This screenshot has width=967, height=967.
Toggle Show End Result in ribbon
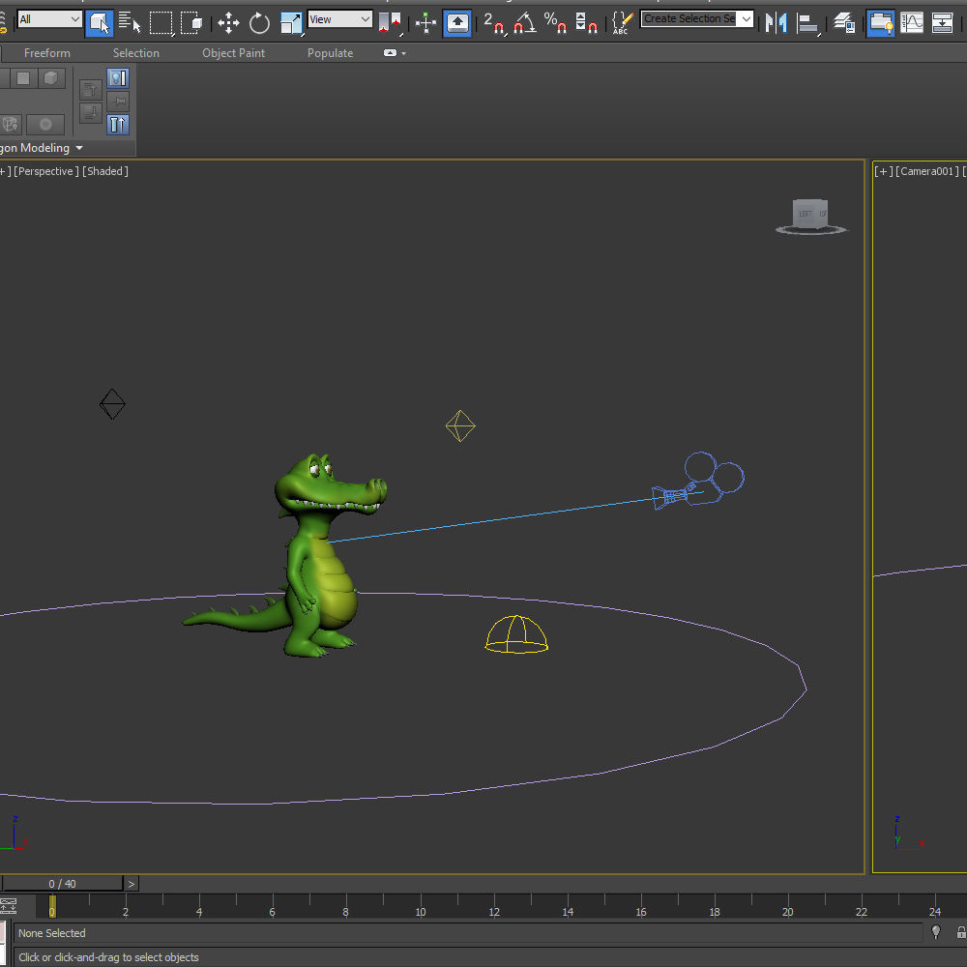[118, 125]
